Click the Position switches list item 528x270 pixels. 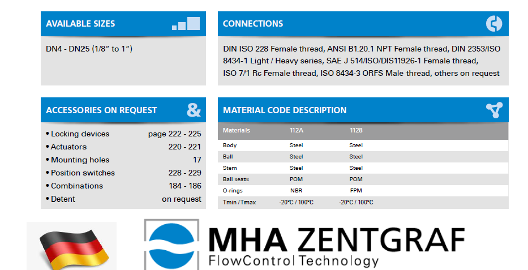coord(83,173)
